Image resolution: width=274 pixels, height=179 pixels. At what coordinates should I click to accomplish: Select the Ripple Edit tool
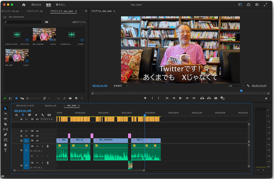pos(5,119)
